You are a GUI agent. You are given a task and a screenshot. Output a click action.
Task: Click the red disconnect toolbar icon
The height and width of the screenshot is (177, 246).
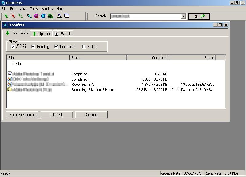[13, 16]
